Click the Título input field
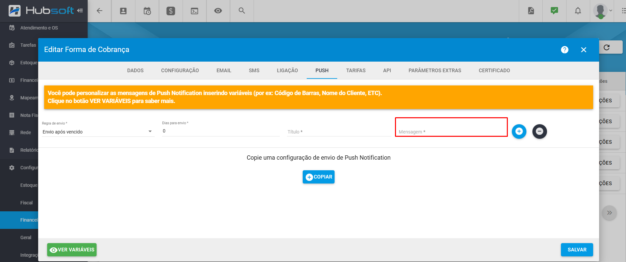The width and height of the screenshot is (626, 262). 339,132
